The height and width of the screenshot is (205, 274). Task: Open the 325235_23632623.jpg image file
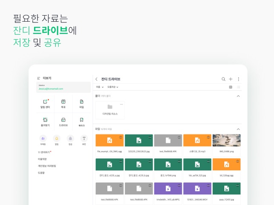click(139, 145)
